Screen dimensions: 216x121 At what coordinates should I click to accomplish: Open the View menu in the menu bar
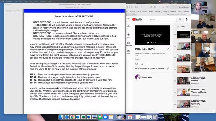(26, 1)
